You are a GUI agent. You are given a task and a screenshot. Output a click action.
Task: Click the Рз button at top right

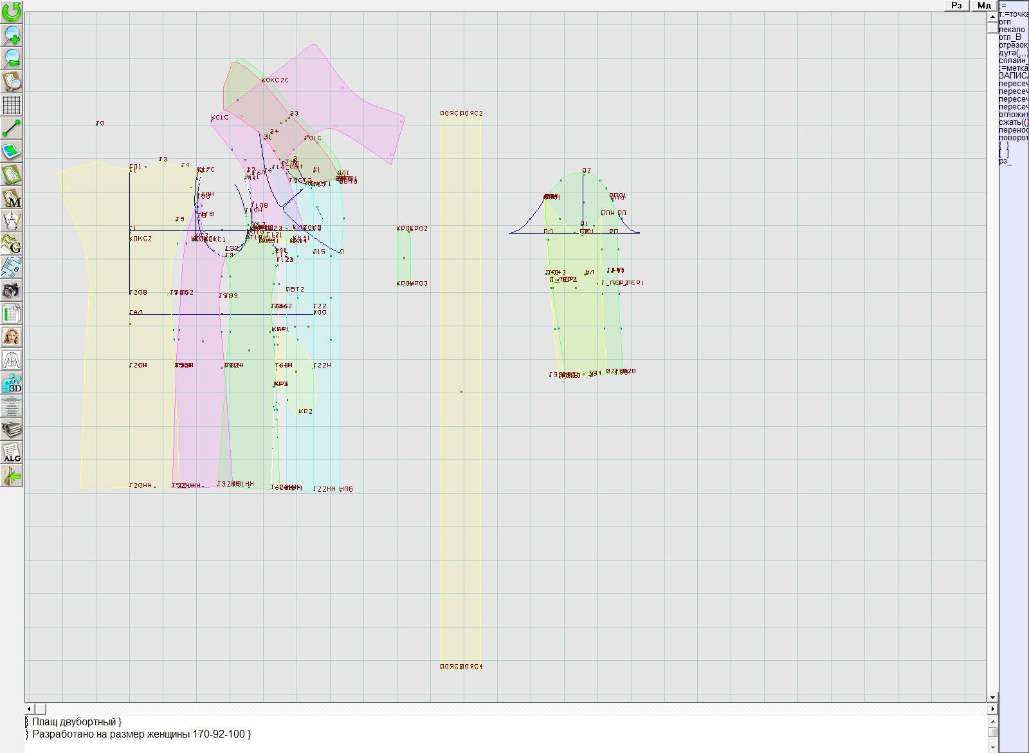[956, 6]
